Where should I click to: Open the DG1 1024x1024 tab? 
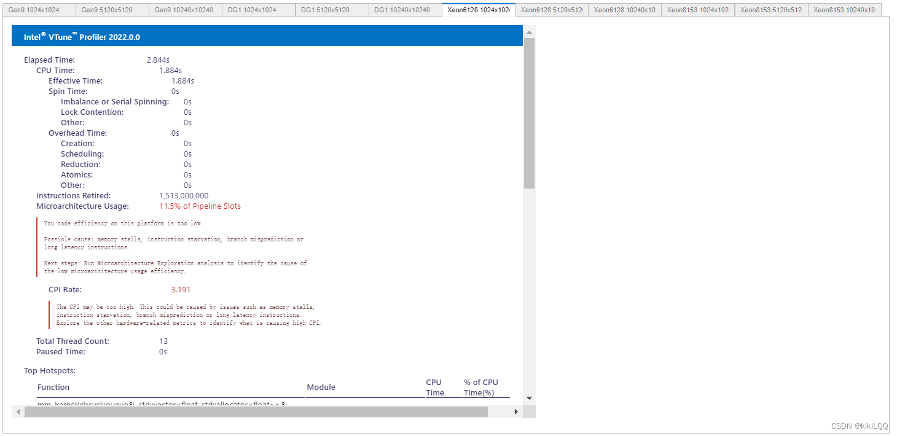coord(259,10)
